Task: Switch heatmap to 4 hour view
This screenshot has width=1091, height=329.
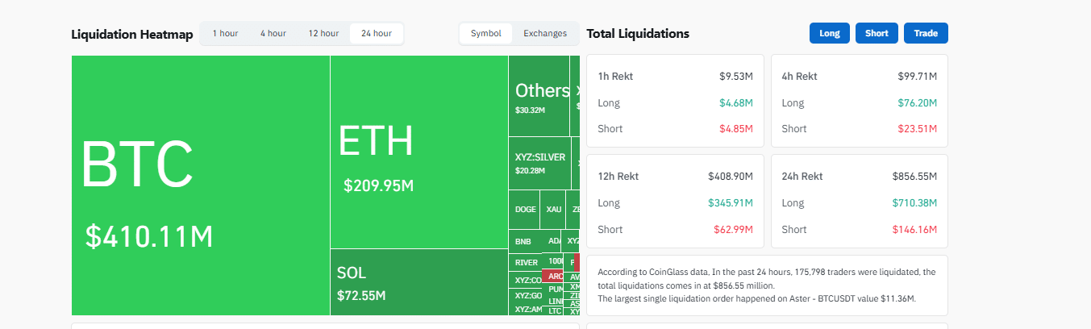Action: pyautogui.click(x=273, y=34)
